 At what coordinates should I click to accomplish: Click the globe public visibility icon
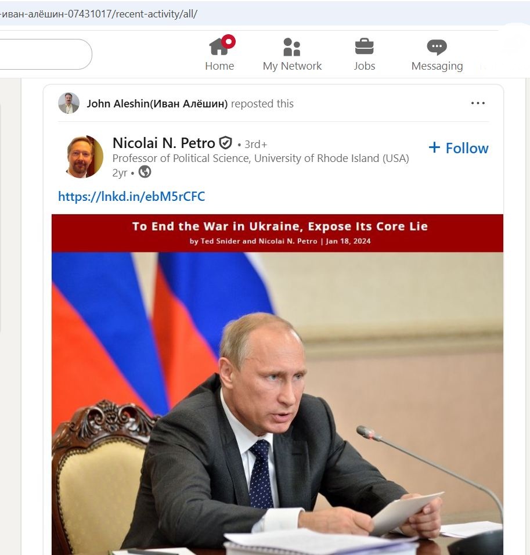pyautogui.click(x=145, y=172)
